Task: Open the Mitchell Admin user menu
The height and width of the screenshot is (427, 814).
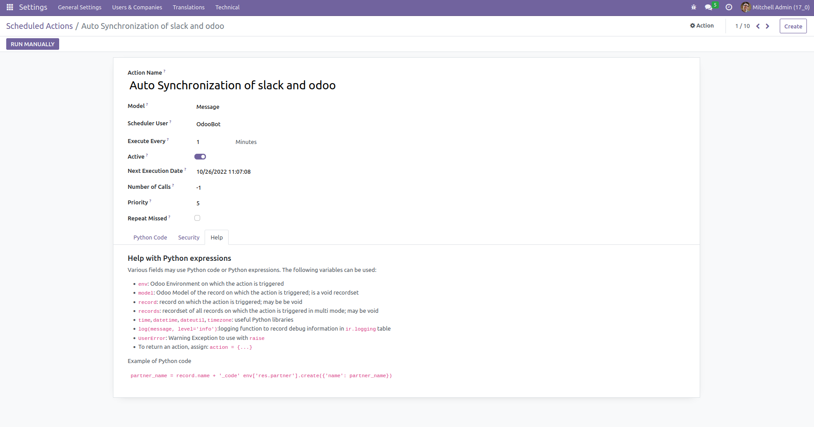Action: [x=775, y=8]
